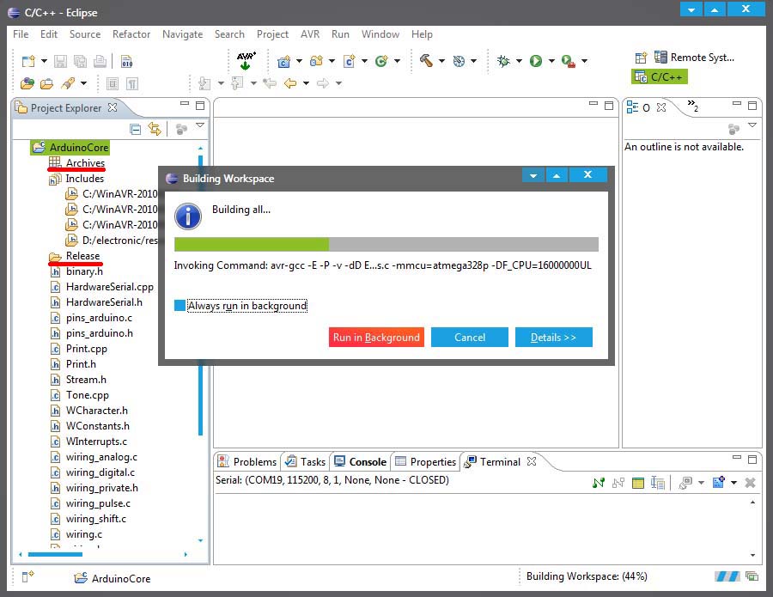Open the AVR menu

310,34
